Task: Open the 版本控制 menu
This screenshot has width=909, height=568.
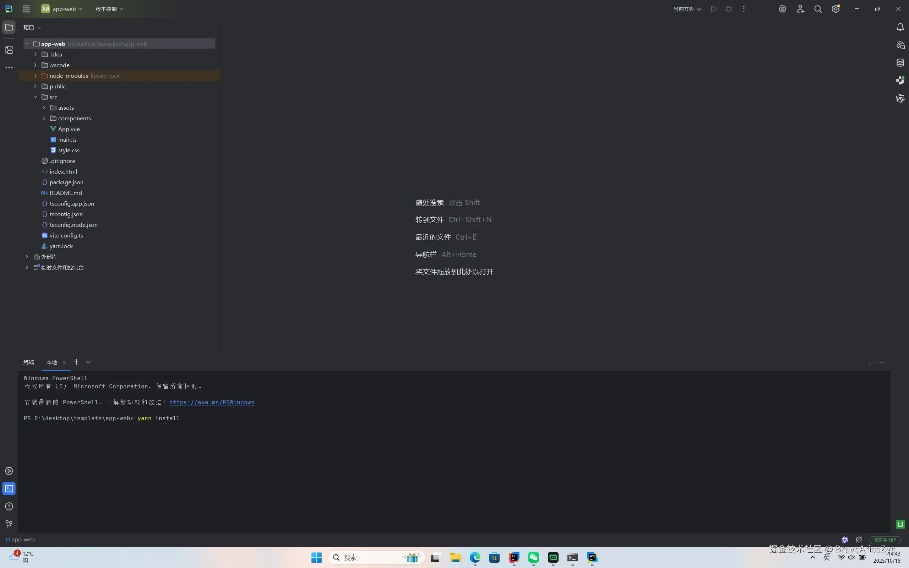Action: point(109,9)
